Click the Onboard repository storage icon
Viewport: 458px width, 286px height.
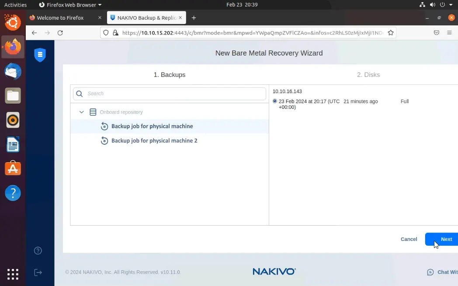(93, 112)
